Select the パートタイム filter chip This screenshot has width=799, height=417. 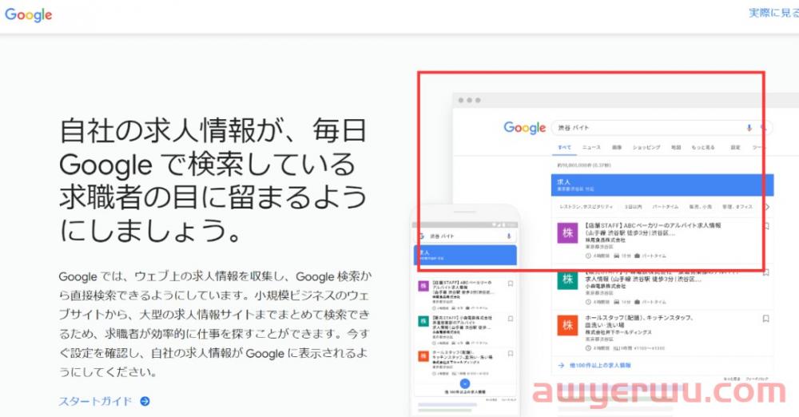coord(665,207)
